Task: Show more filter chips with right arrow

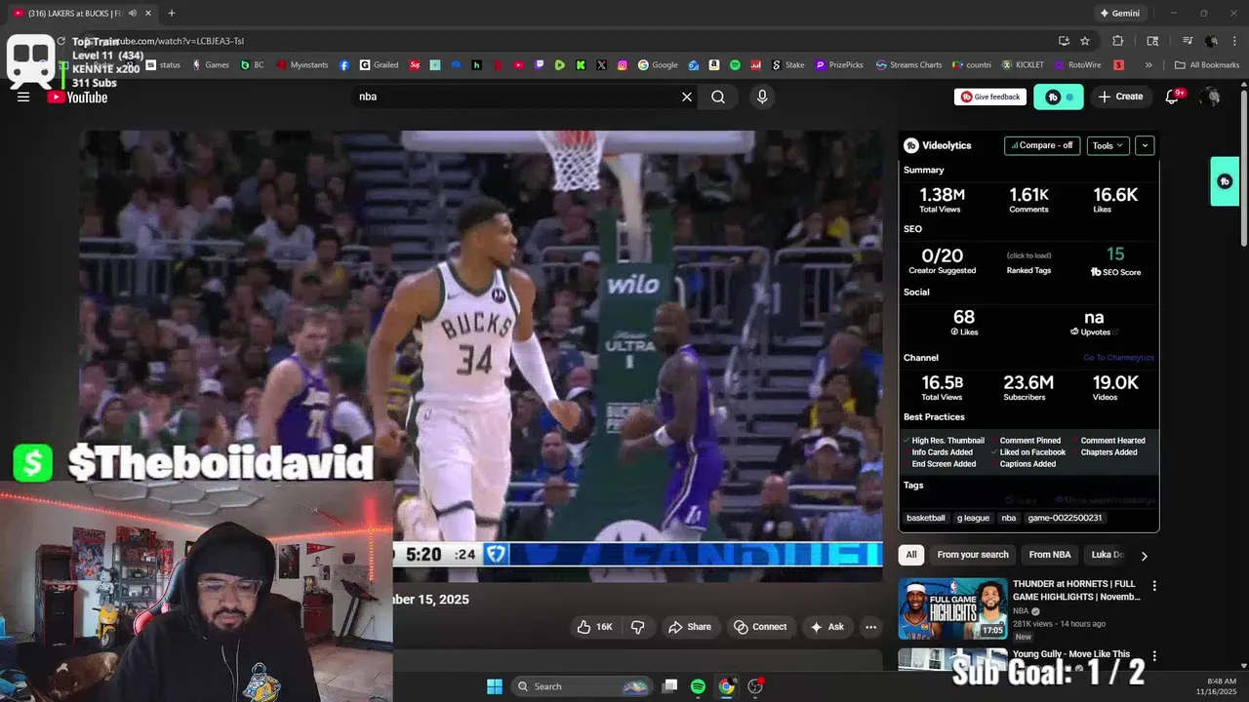Action: tap(1144, 556)
